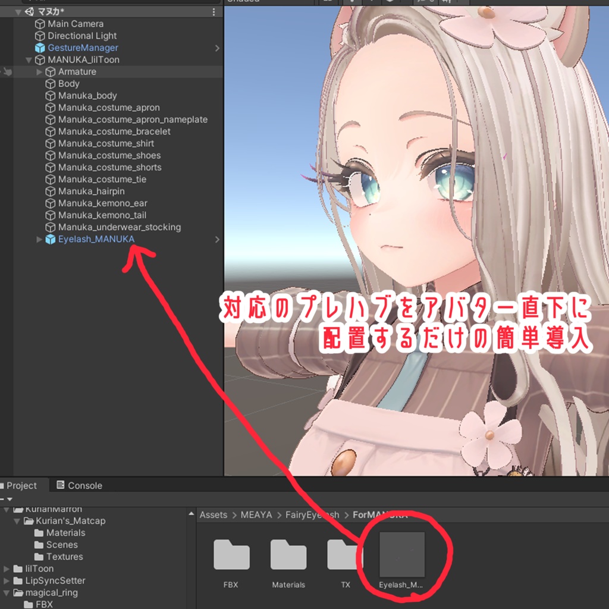Select the Directional Light object

(82, 36)
